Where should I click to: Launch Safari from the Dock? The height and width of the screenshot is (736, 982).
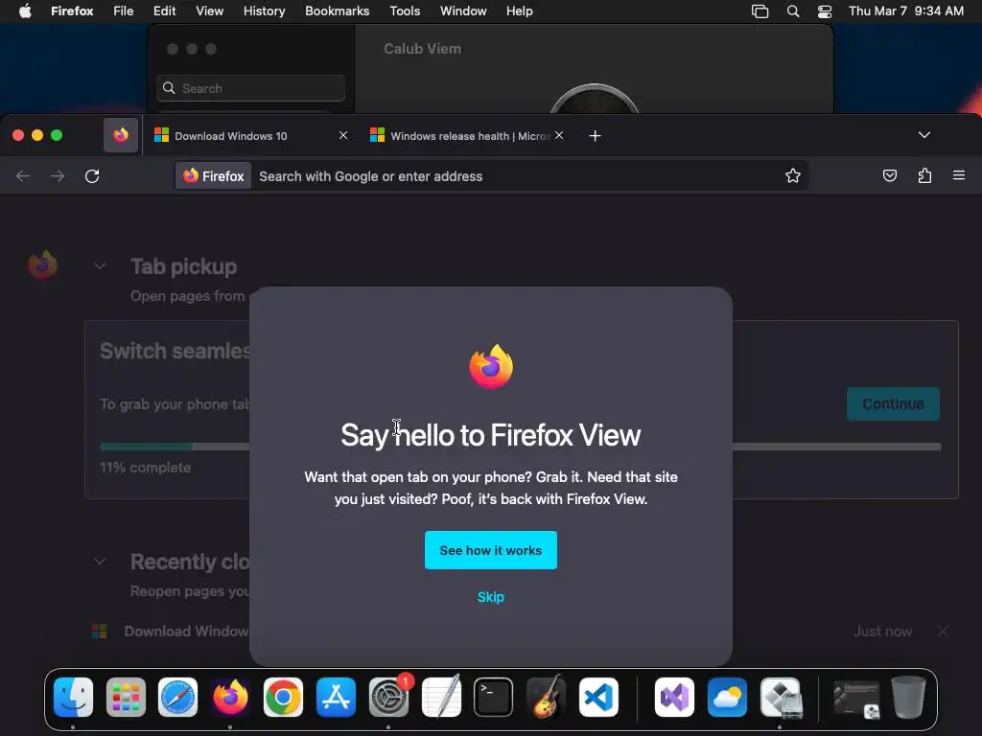pos(177,698)
